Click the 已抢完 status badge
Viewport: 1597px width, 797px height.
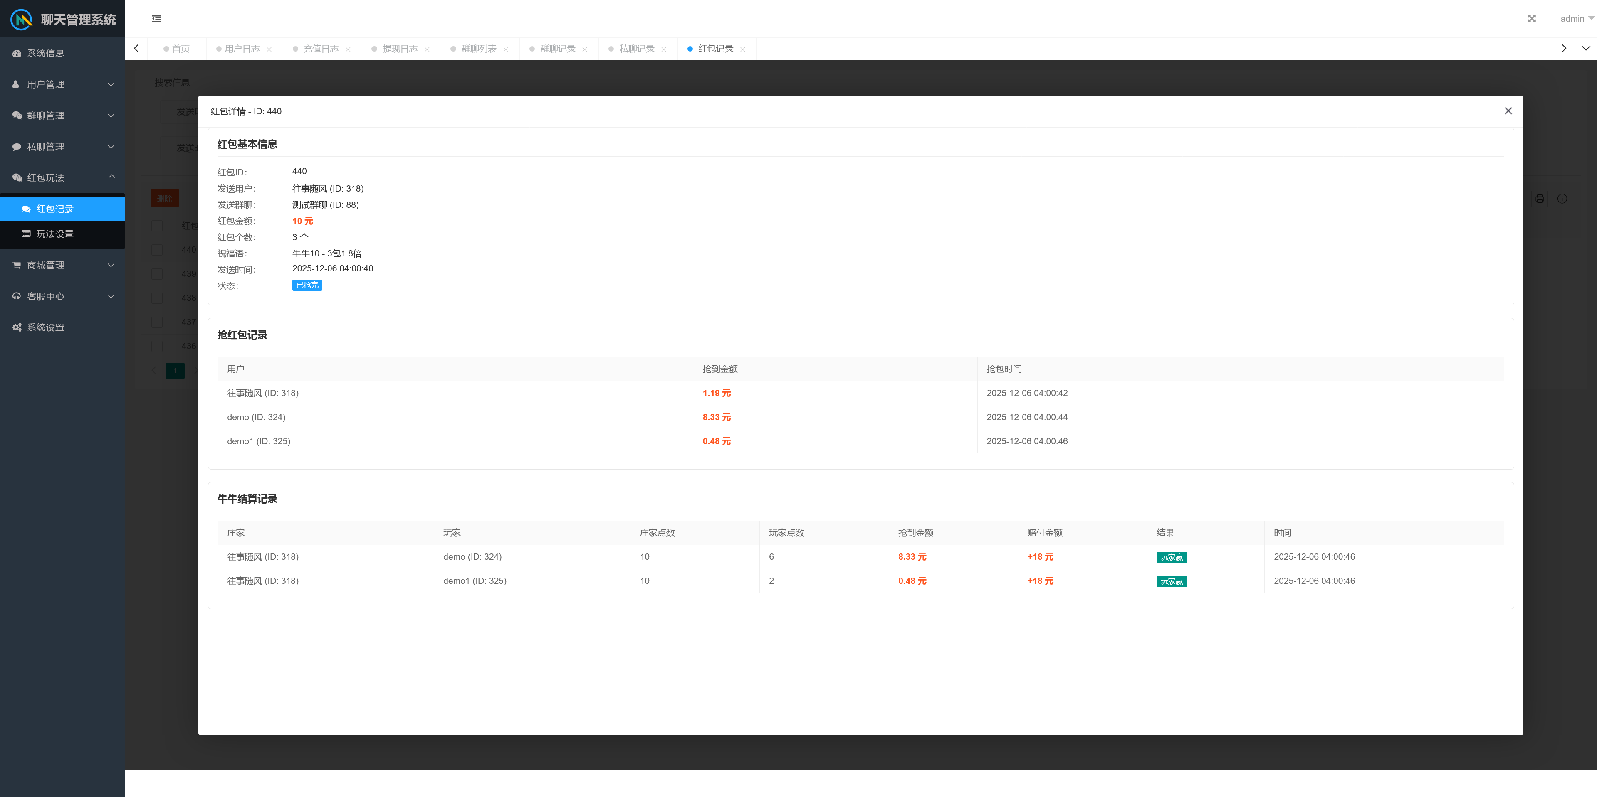coord(307,285)
